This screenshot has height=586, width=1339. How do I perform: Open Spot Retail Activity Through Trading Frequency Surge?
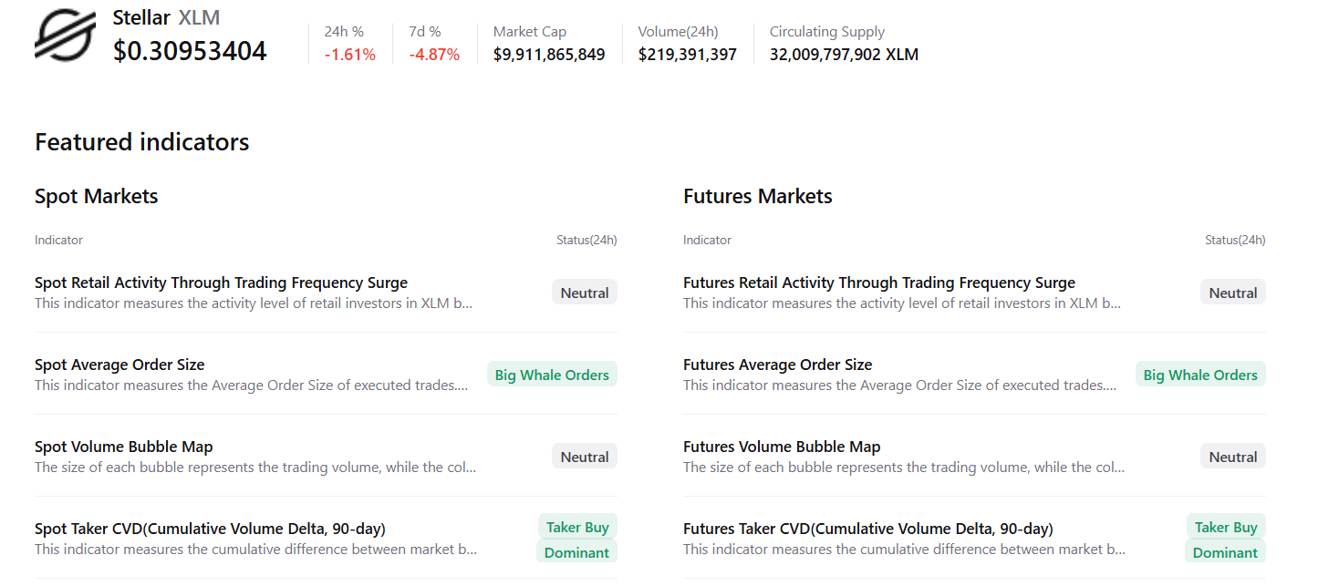[x=221, y=283]
